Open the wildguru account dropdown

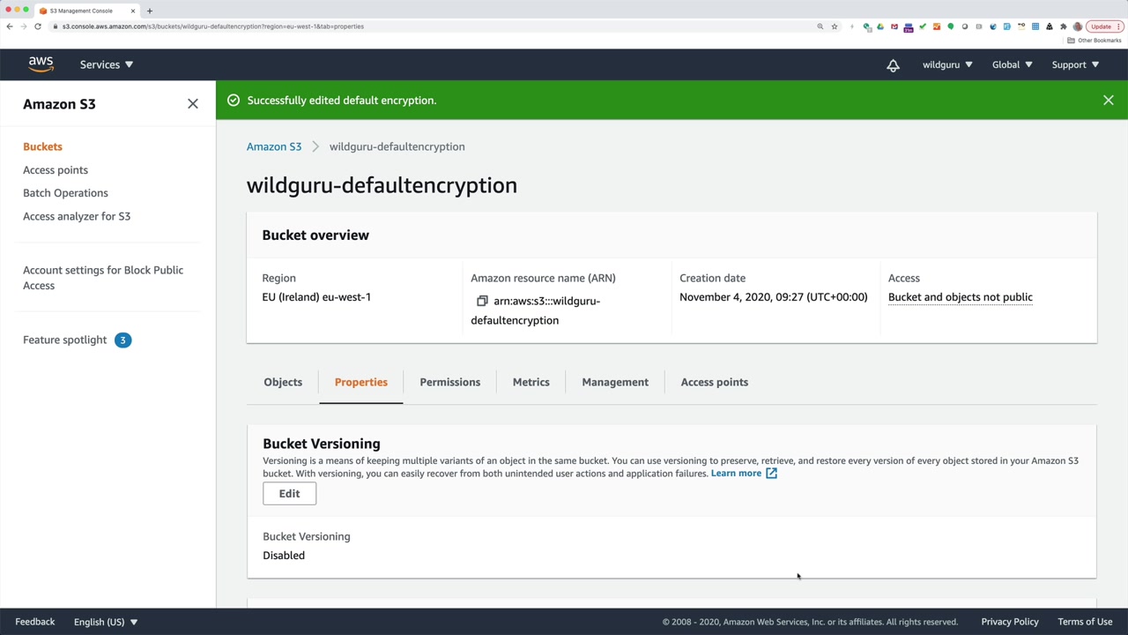point(947,64)
